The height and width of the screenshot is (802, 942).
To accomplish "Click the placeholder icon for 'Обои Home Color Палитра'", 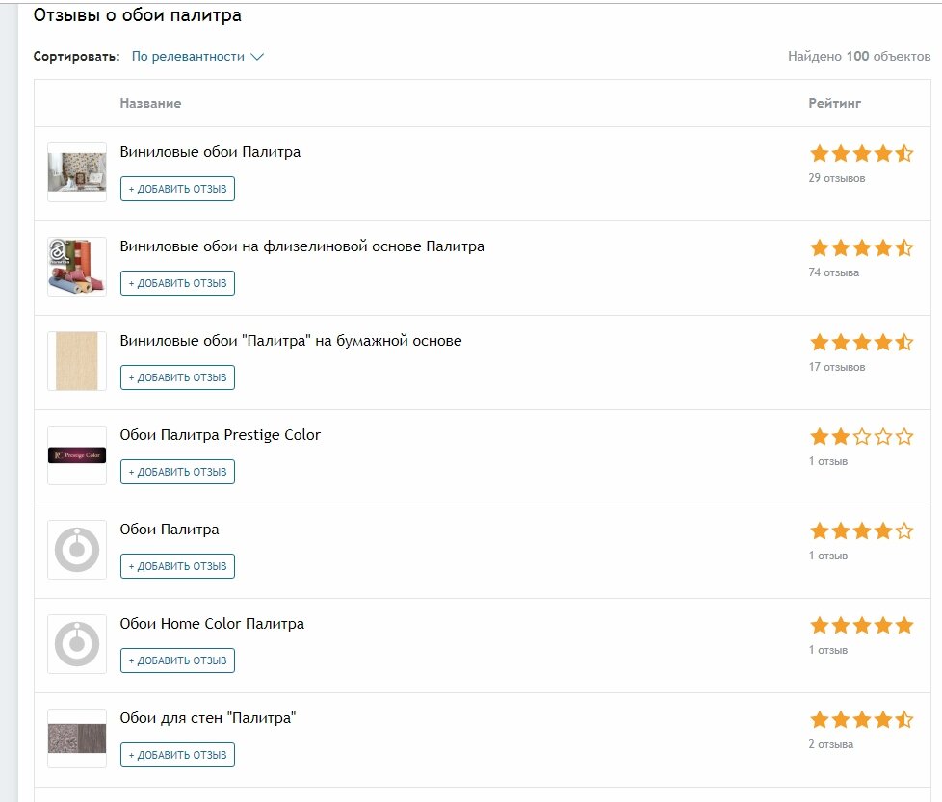I will (77, 644).
